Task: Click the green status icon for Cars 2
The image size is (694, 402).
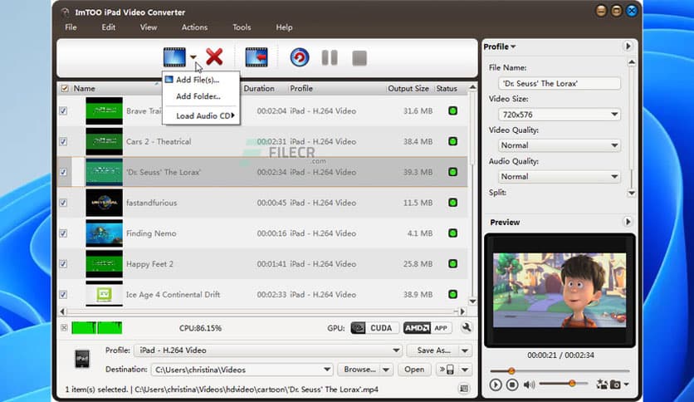Action: point(452,142)
